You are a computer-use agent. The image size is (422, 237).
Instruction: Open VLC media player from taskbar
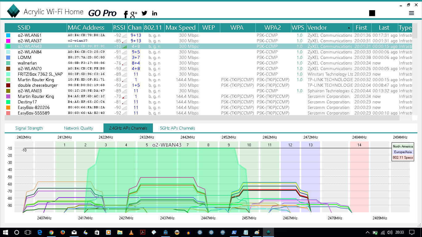[x=131, y=232]
